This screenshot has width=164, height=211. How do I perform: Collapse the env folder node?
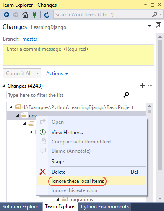(x=18, y=115)
